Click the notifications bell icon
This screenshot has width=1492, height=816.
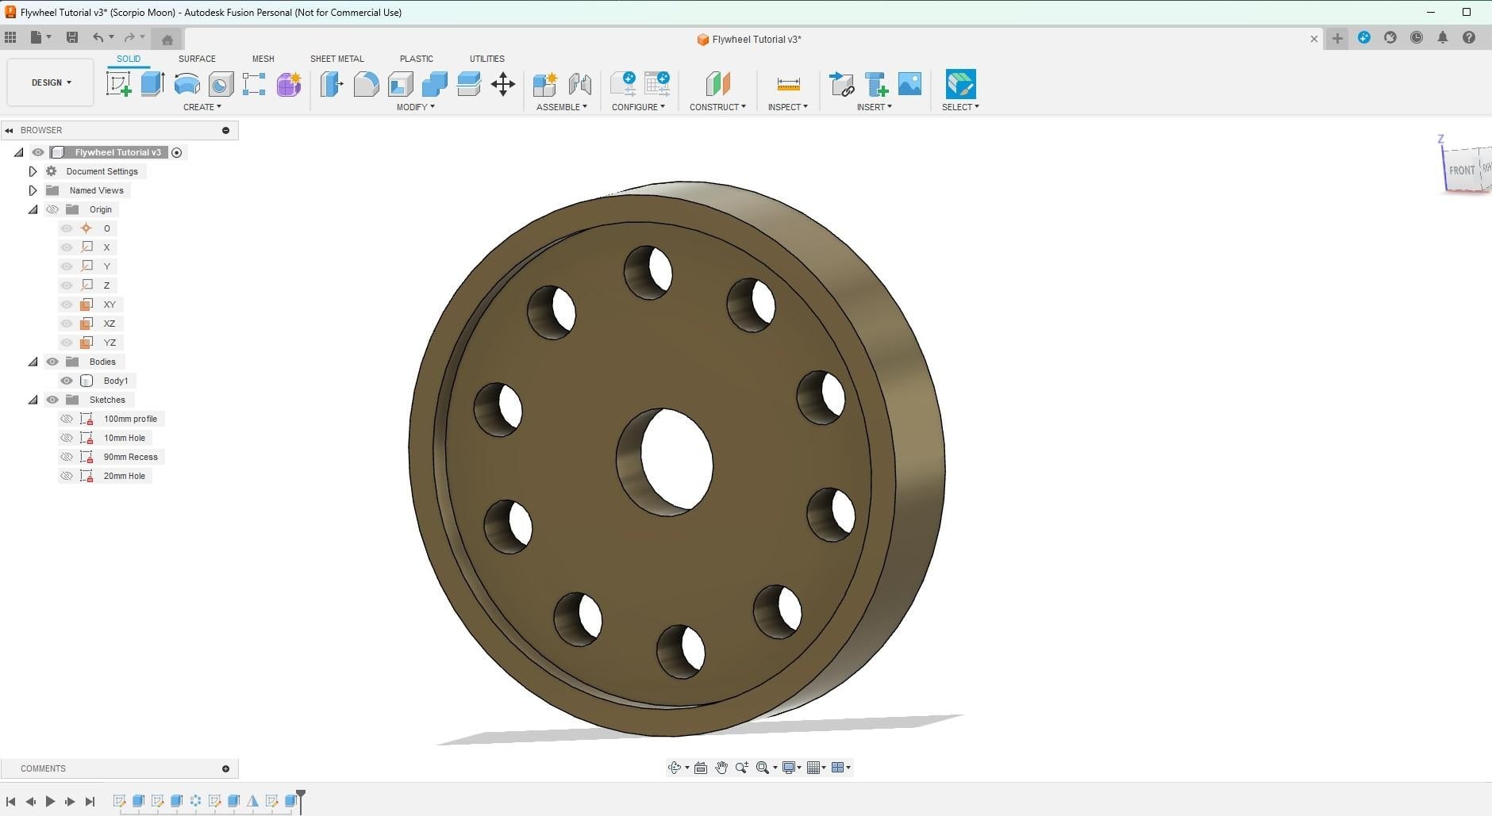1443,37
